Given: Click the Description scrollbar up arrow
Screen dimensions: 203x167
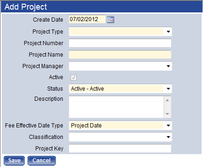Looking at the screenshot, I should point(167,100).
